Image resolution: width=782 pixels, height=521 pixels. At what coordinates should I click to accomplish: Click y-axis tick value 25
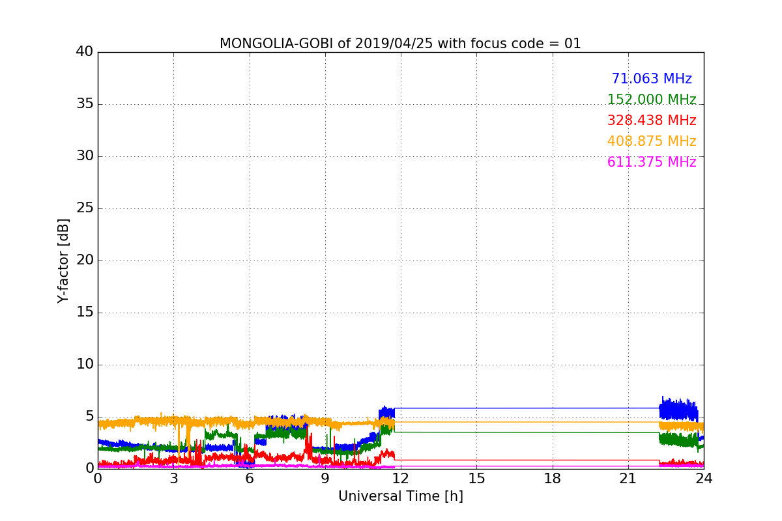click(x=85, y=208)
